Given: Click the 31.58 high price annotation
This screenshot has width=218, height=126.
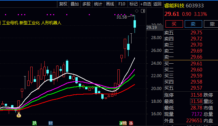Looking at the screenshot, I should (x=122, y=17).
